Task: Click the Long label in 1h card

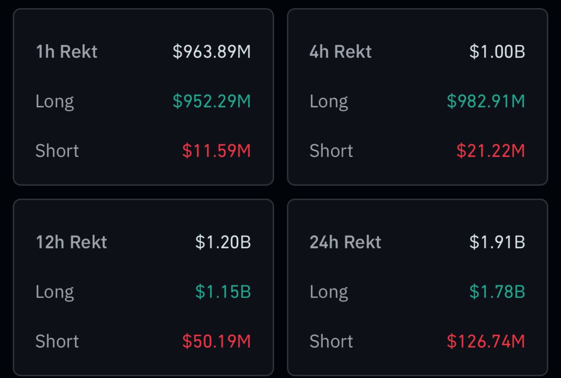Action: click(54, 101)
